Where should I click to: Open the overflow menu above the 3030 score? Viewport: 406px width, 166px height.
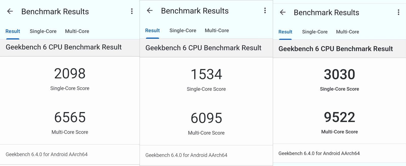398,12
